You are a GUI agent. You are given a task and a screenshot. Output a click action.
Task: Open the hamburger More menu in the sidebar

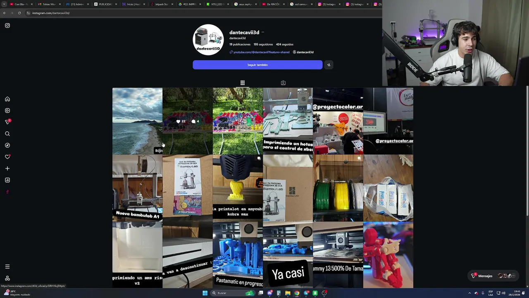click(7, 267)
